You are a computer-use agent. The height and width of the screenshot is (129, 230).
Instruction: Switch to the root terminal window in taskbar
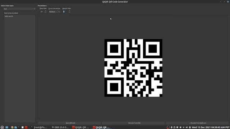point(39,128)
